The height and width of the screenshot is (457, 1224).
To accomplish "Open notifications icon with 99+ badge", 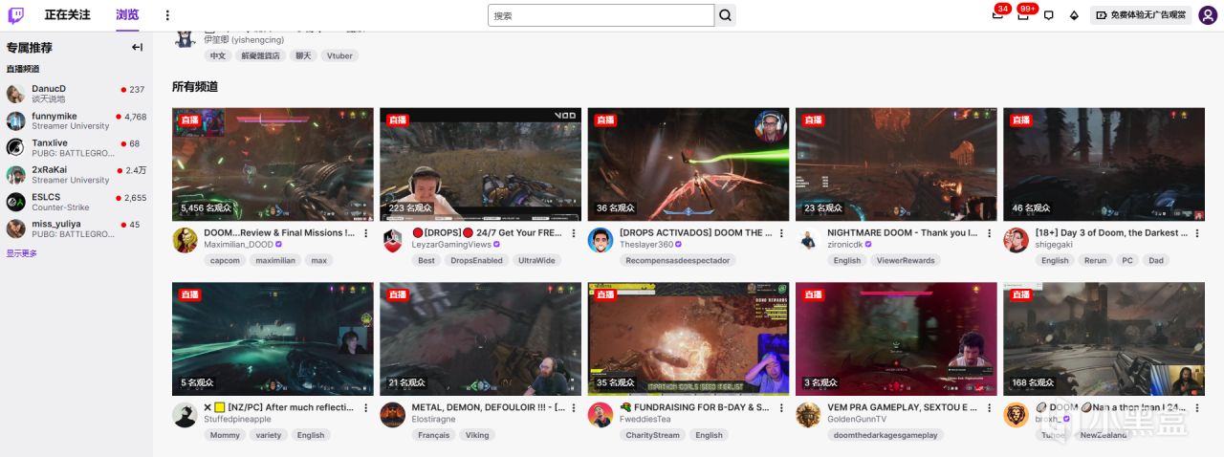I will tap(1023, 15).
